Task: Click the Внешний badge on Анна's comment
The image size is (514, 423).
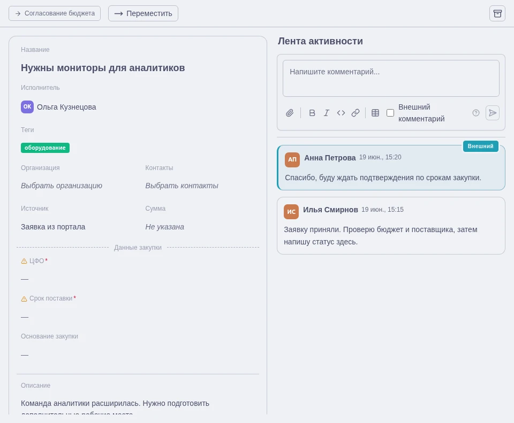Action: (481, 146)
